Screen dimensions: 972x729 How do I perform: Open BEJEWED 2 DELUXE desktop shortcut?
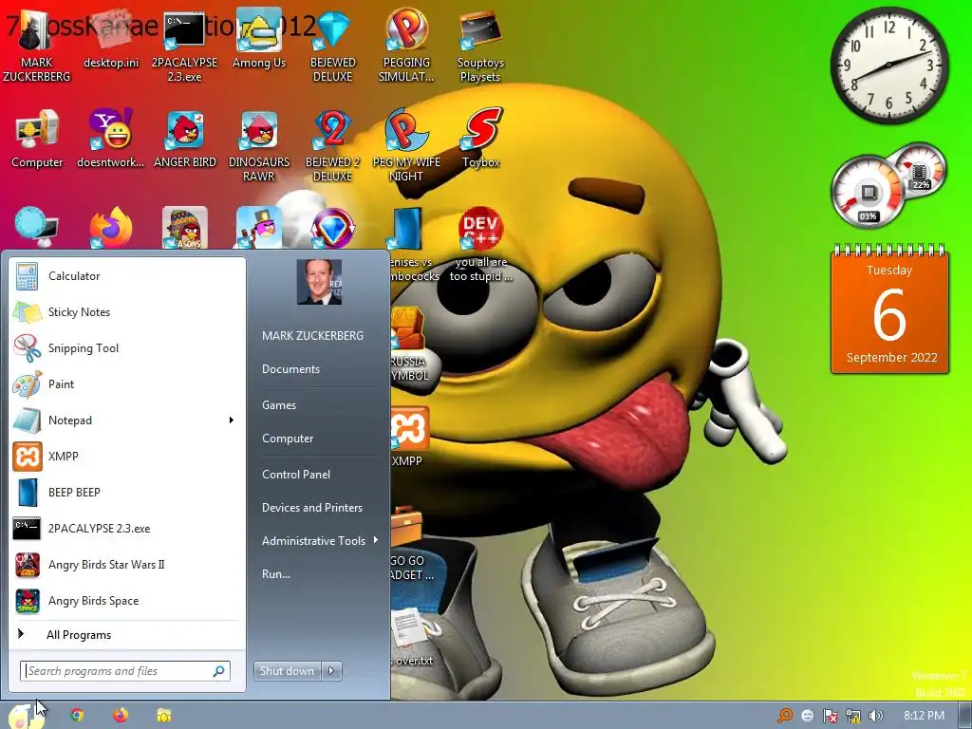click(333, 147)
